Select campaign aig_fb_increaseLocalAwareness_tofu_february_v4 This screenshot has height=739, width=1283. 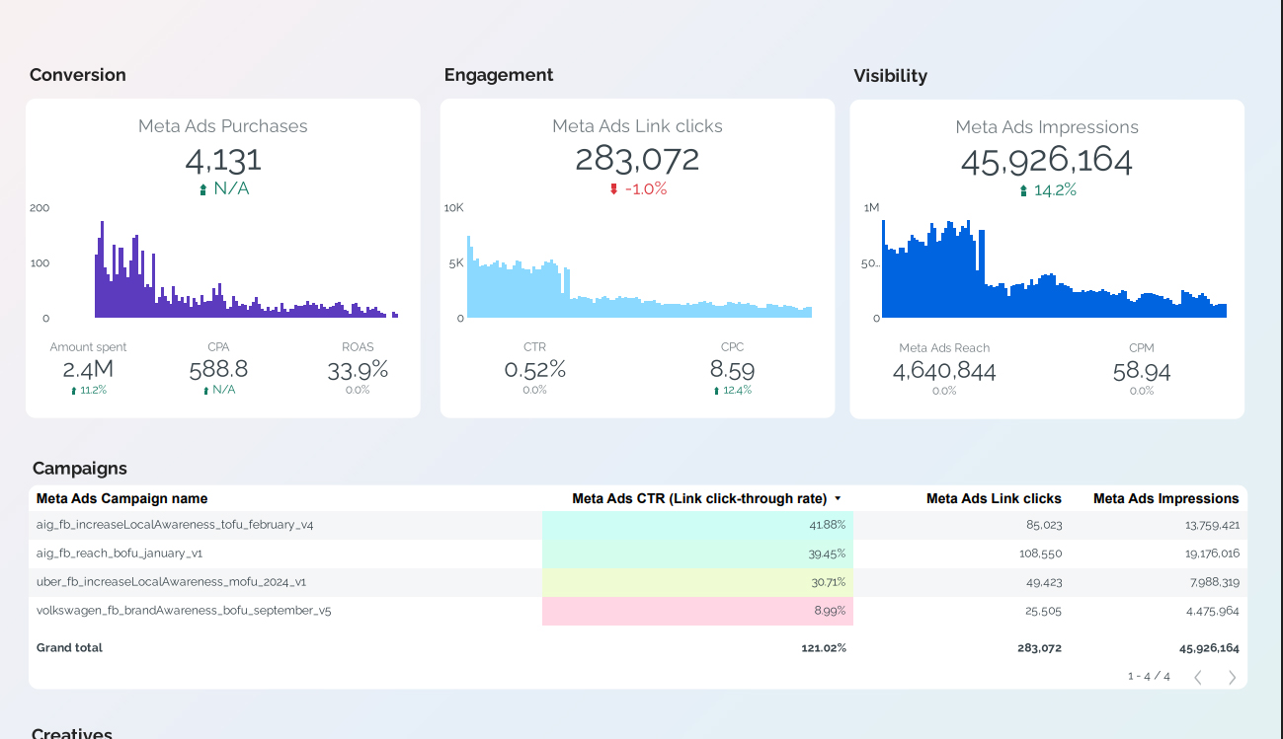tap(175, 525)
